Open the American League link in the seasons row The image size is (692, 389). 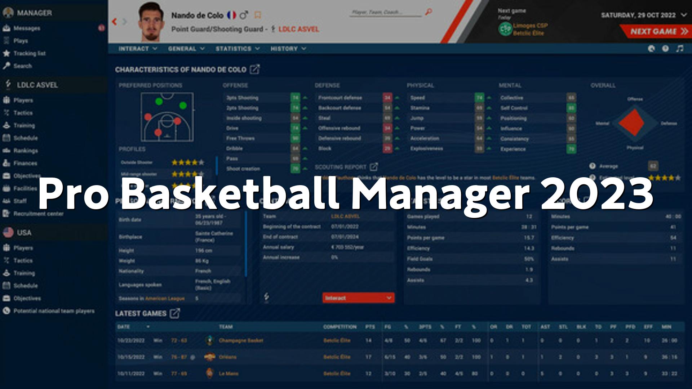tap(165, 298)
